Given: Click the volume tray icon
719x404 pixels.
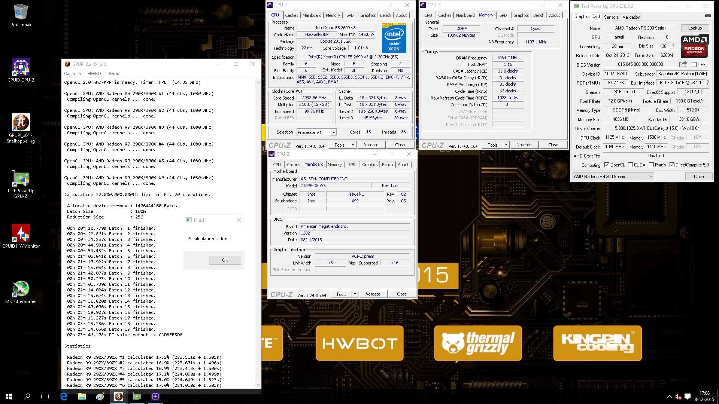Looking at the screenshot, I should tap(678, 397).
